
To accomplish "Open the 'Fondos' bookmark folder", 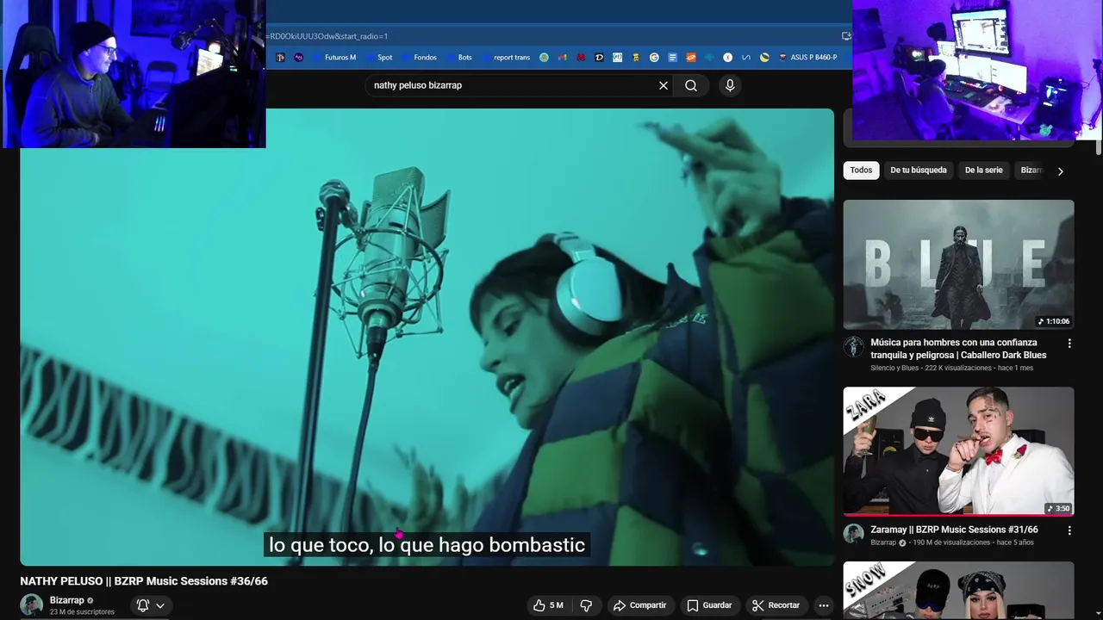I will [419, 58].
